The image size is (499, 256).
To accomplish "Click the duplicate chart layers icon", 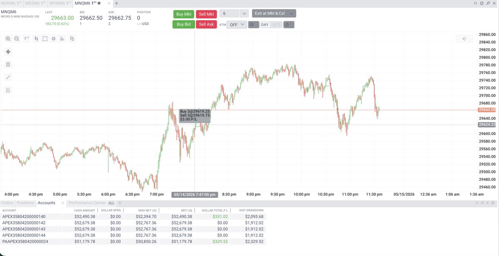I will 72,39.
